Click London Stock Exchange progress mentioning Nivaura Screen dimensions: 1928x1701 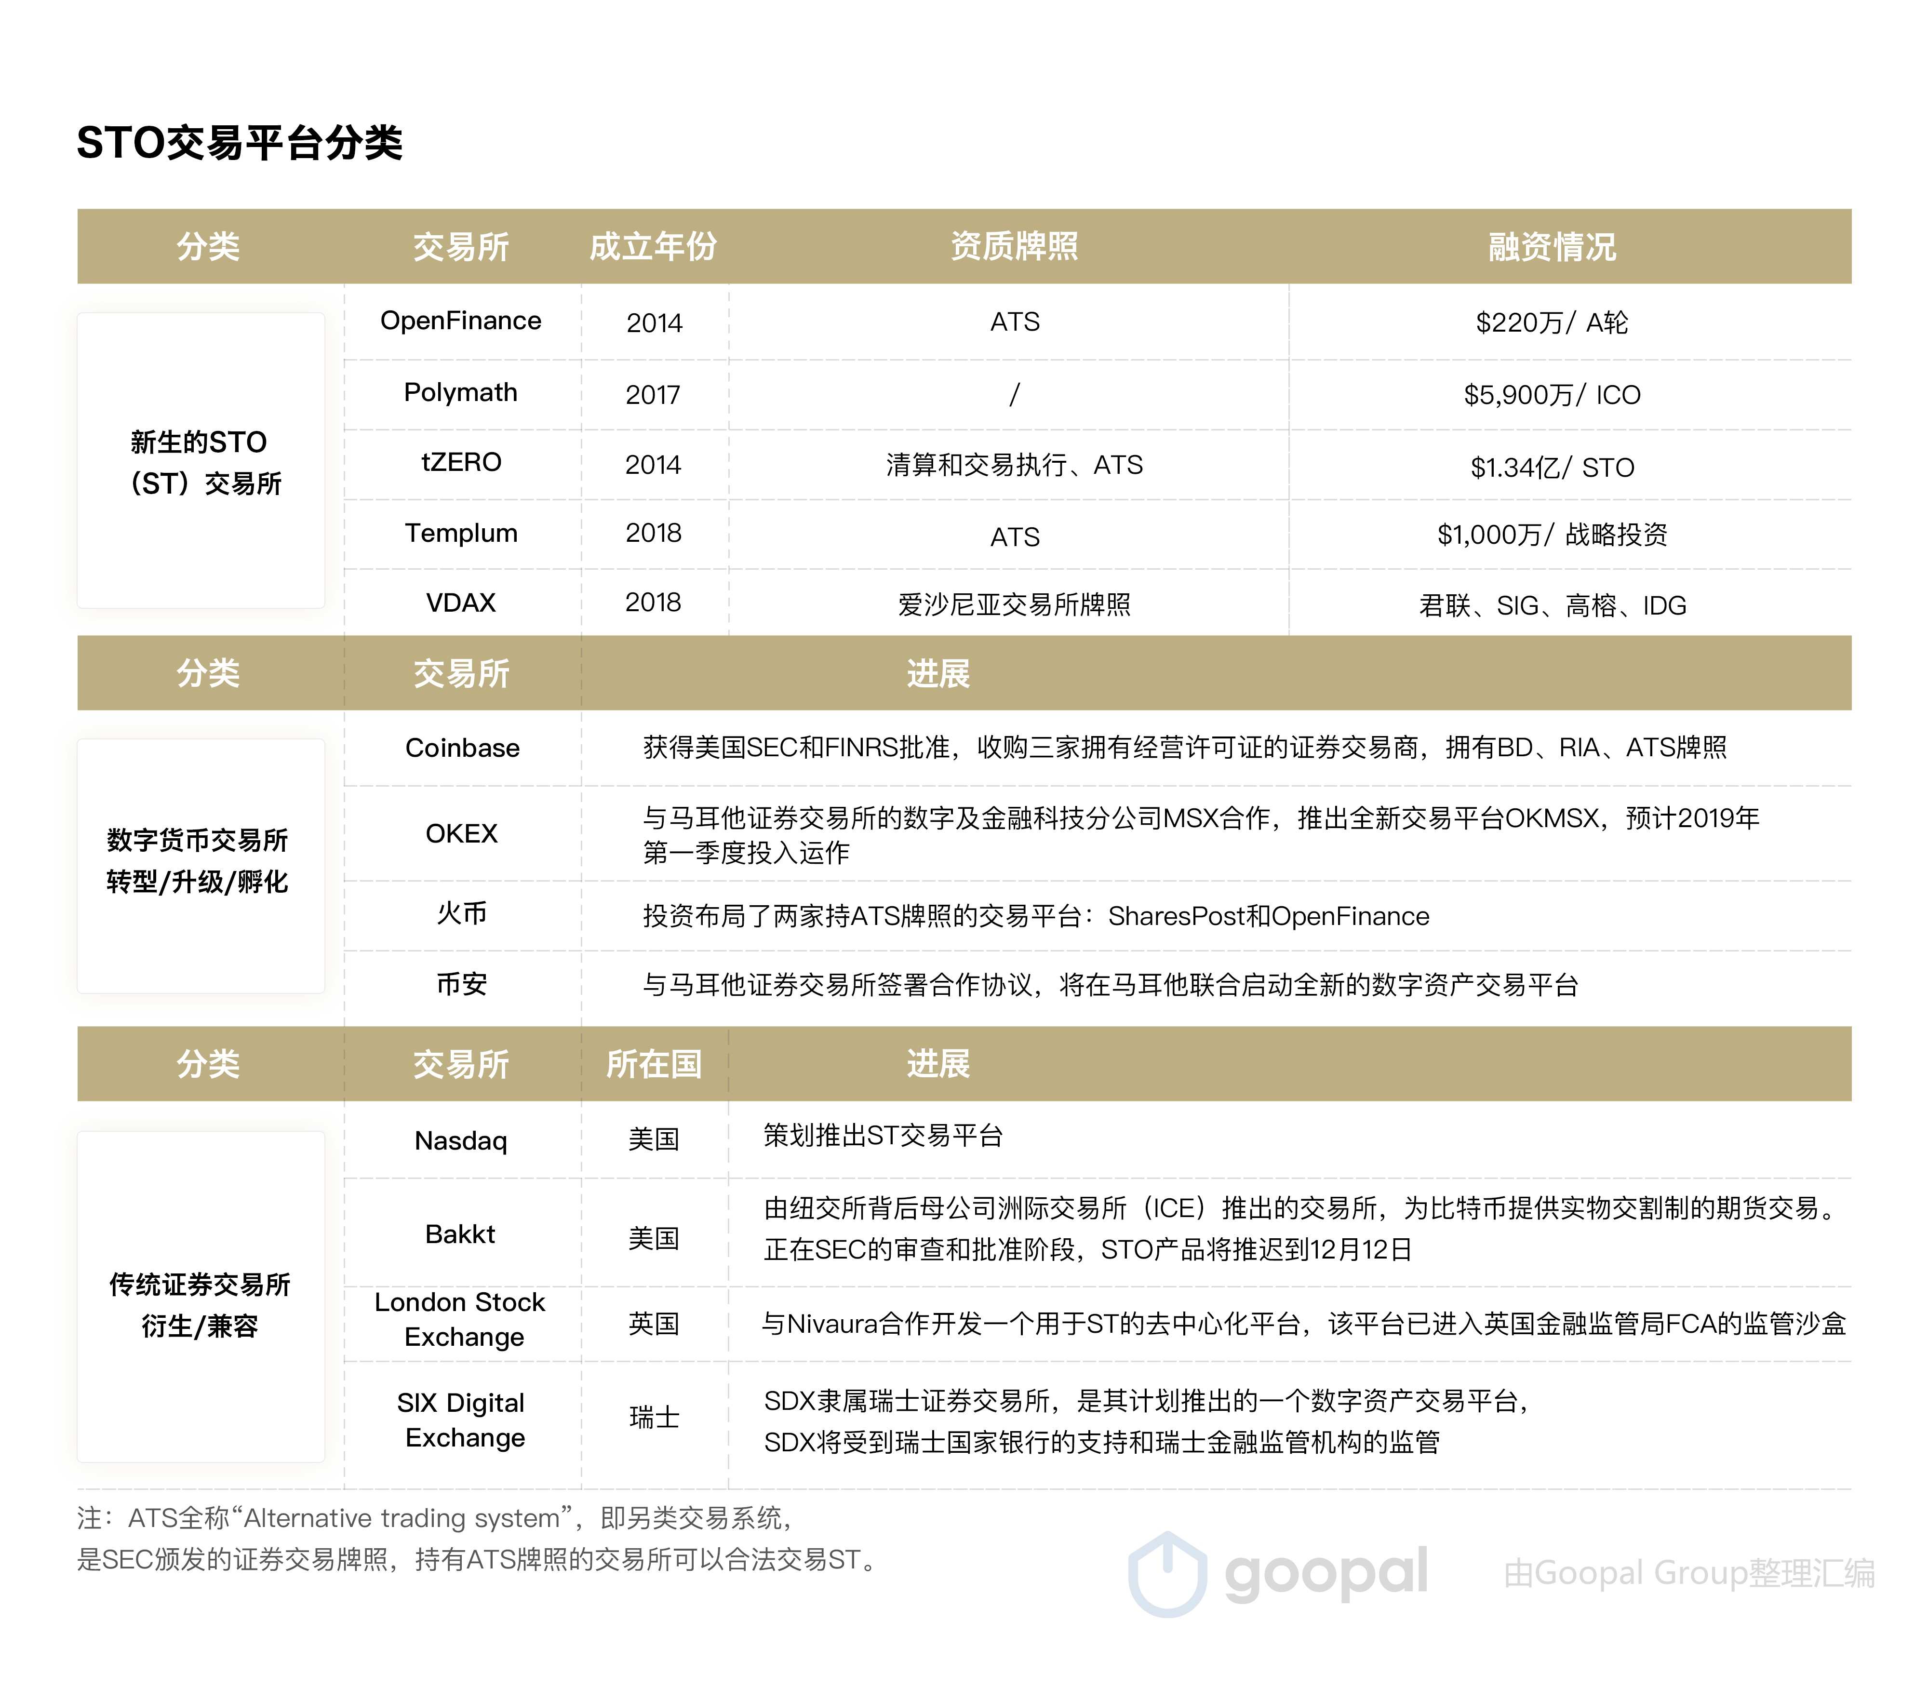1304,1325
